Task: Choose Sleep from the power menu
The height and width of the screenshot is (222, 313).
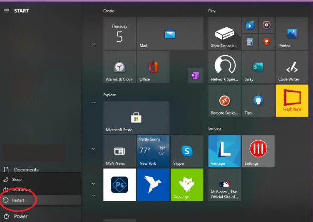Action: tap(41, 179)
